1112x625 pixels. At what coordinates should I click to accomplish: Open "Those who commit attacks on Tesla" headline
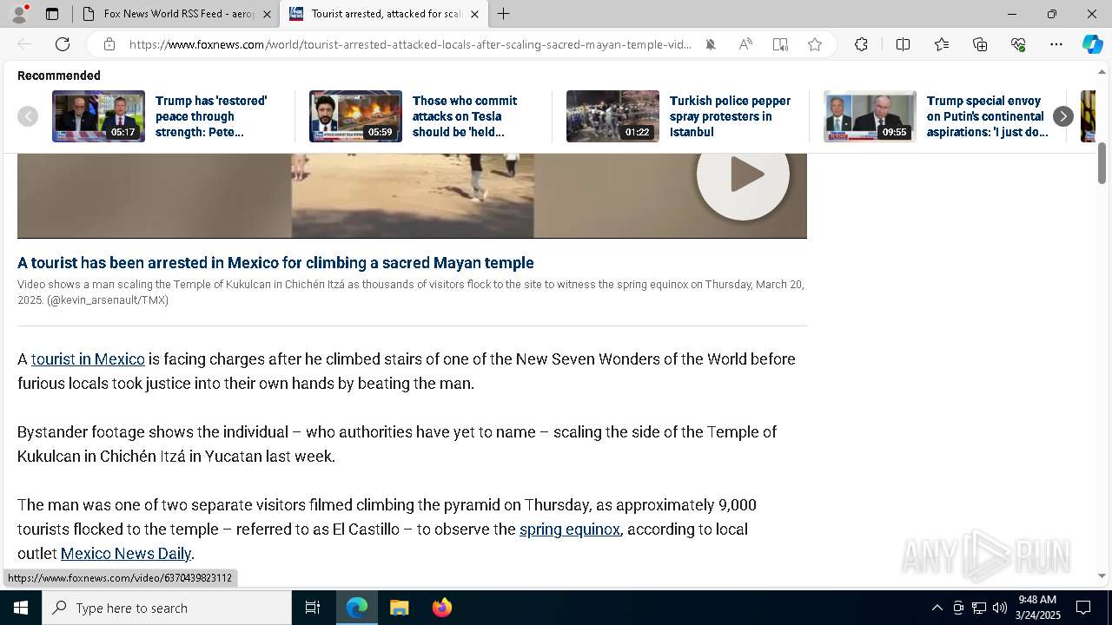pos(465,116)
